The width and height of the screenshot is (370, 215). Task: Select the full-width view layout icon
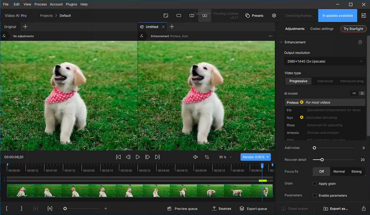click(178, 16)
